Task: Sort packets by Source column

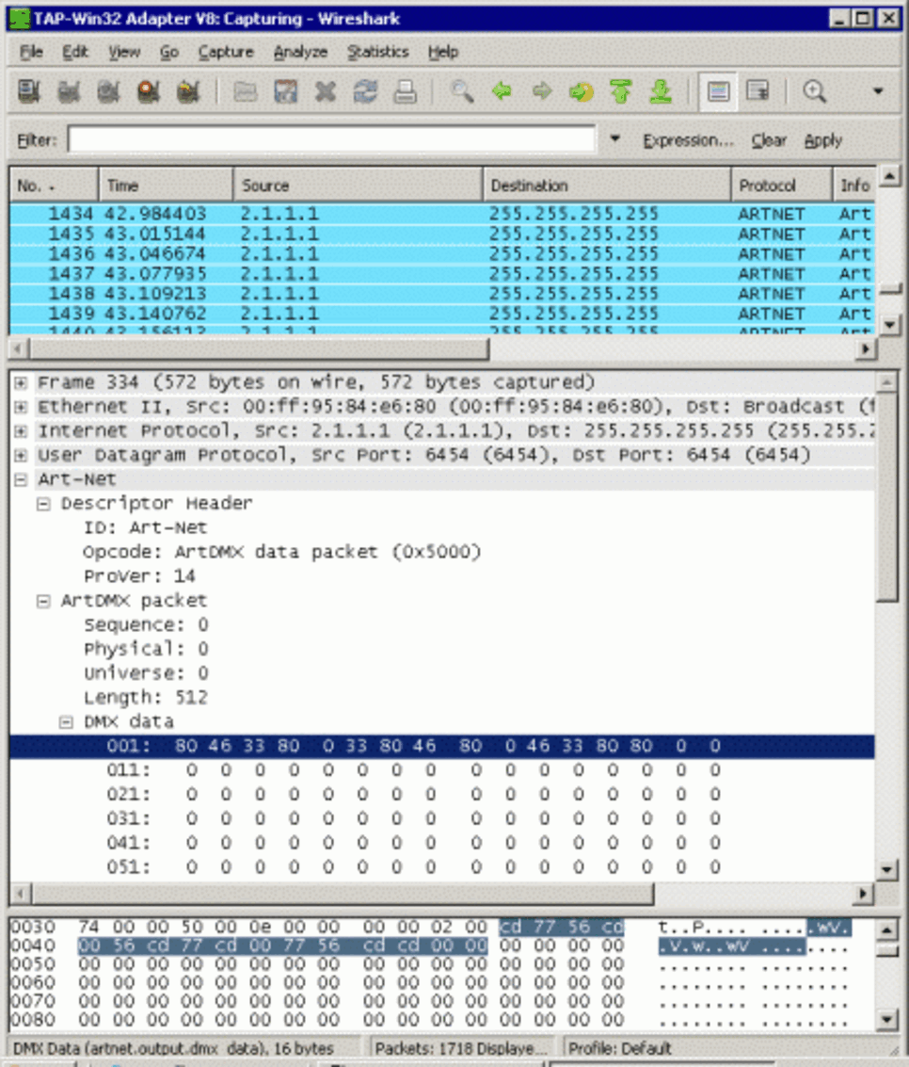Action: pyautogui.click(x=359, y=186)
